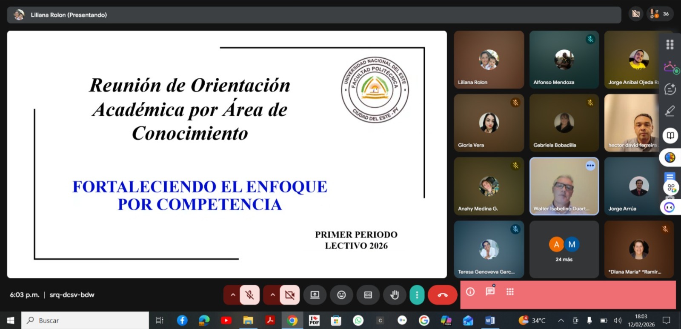The height and width of the screenshot is (329, 681).
Task: Open participants list showing 36 people
Action: 659,14
